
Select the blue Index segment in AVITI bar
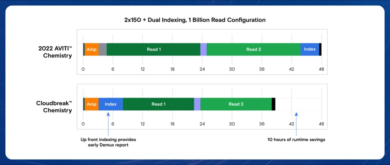tap(309, 49)
